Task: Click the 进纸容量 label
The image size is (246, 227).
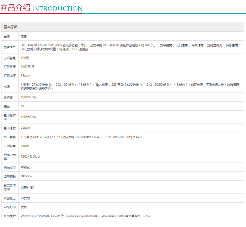Action: coord(10,146)
